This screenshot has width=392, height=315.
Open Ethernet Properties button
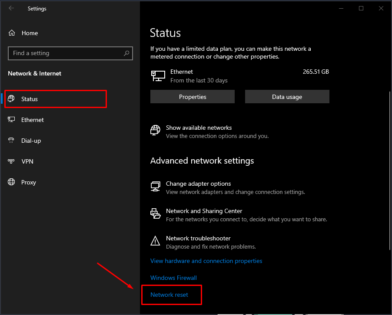point(193,97)
